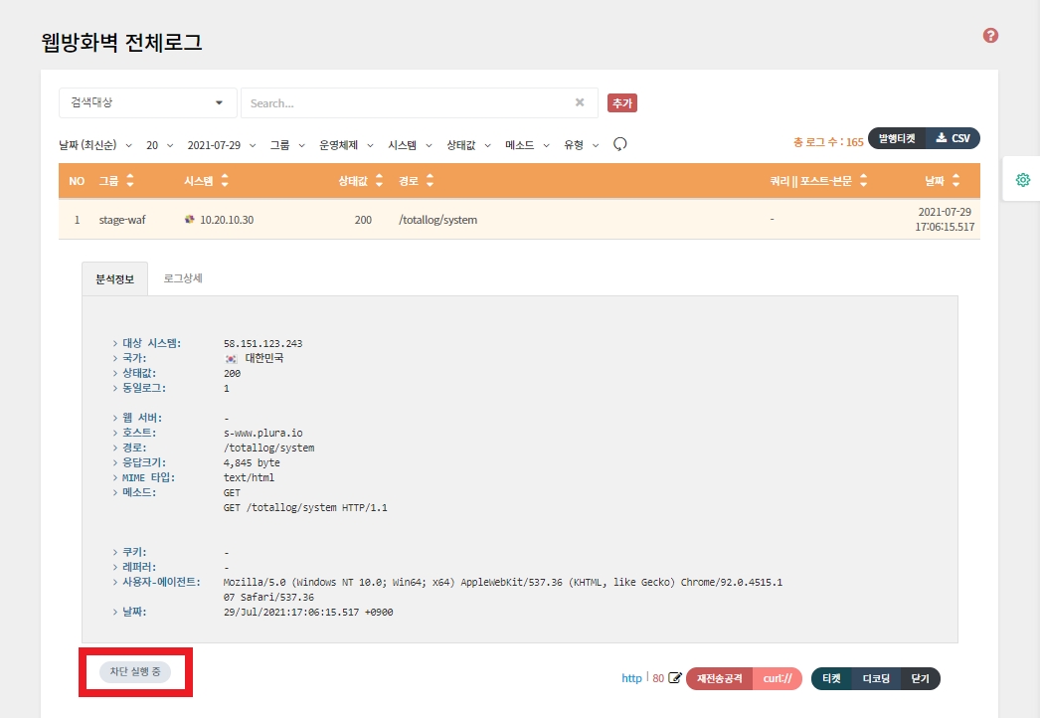1040x718 pixels.
Task: Open the help question mark icon
Action: 989,36
